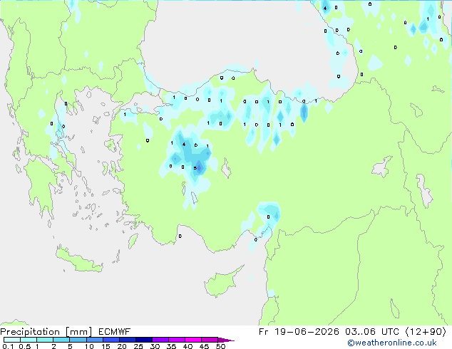Click the '15' legend scale label
Image resolution: width=452 pixels, height=349 pixels.
point(106,346)
